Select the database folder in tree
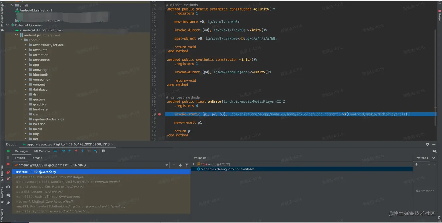Image resolution: width=442 pixels, height=223 pixels. [x=38, y=90]
